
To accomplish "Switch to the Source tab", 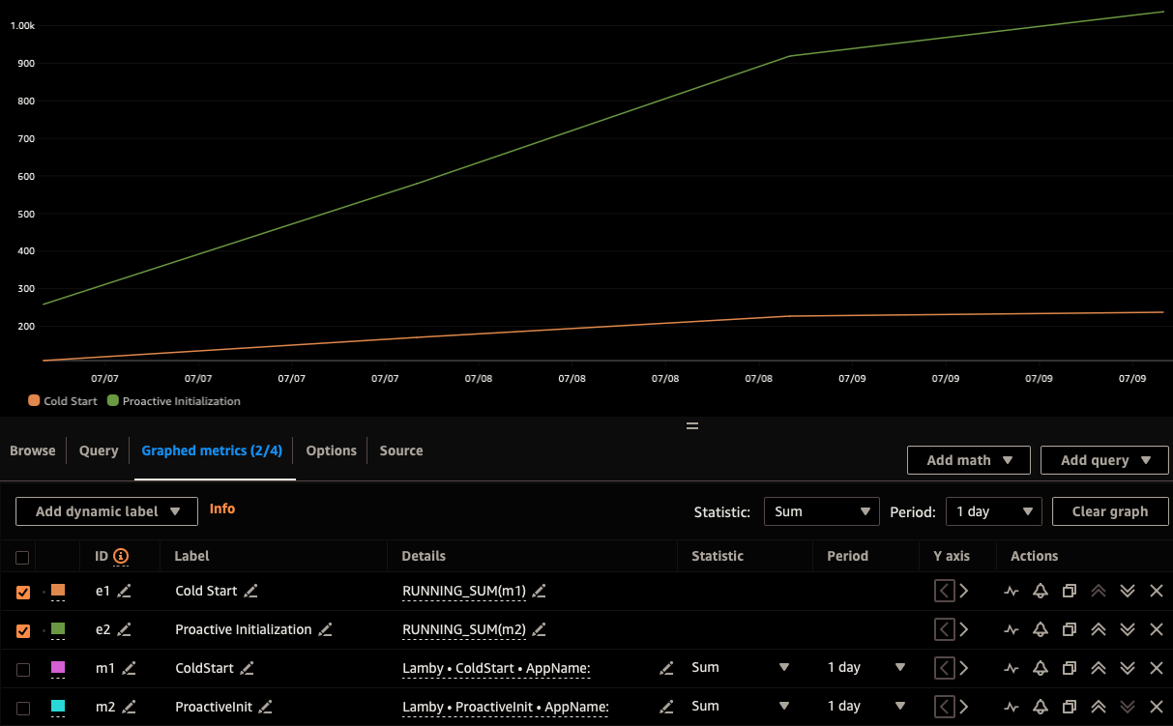I will [x=400, y=450].
